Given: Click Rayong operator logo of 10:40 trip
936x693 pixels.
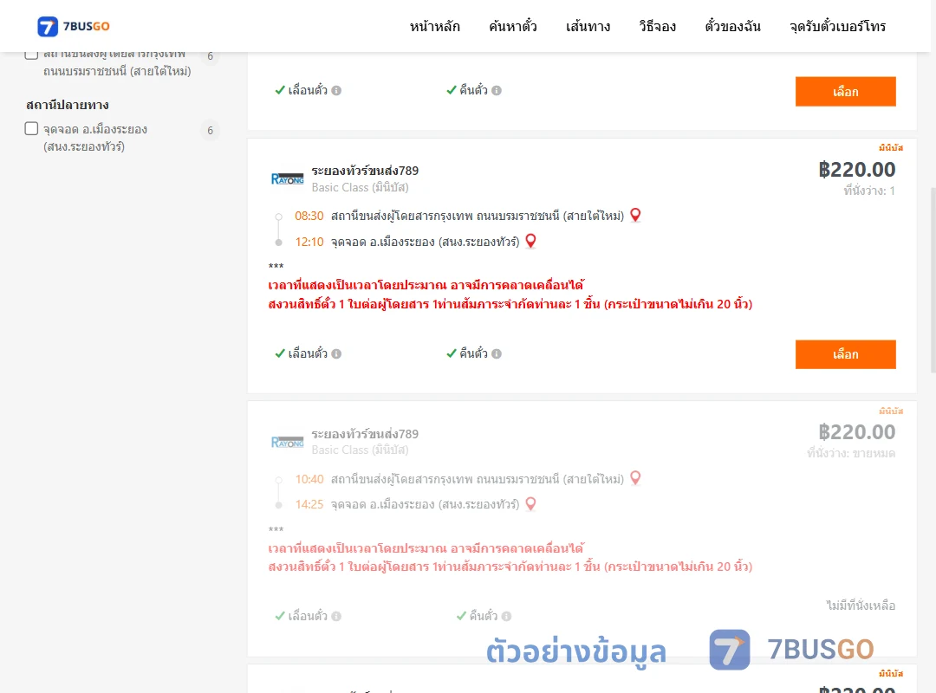Looking at the screenshot, I should (x=287, y=443).
